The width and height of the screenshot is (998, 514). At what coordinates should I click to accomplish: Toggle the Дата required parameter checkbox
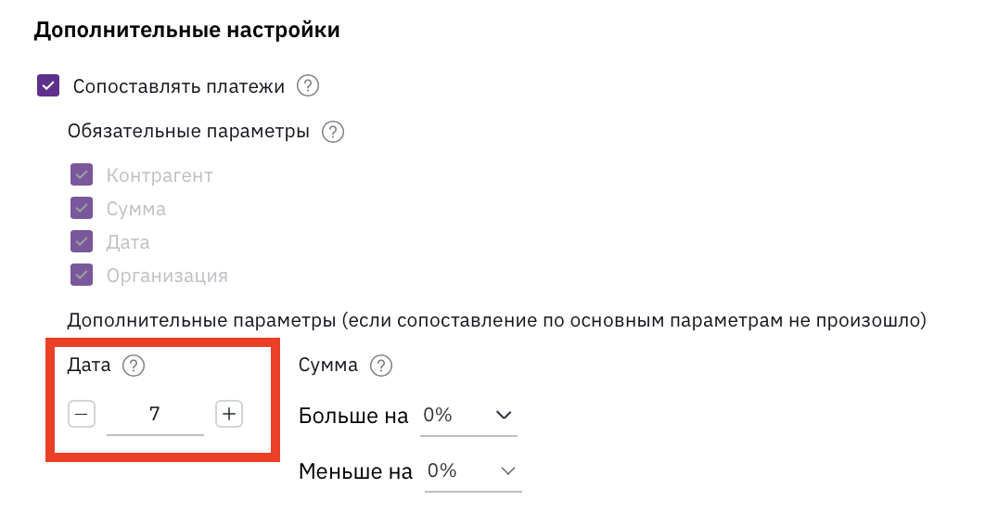82,241
